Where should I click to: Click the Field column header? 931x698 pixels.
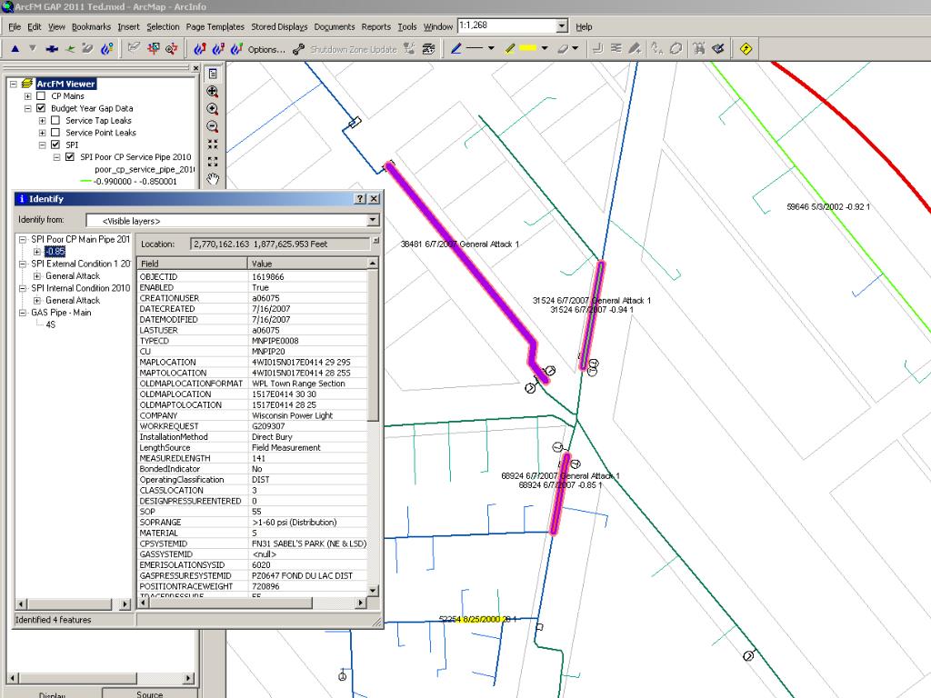coord(193,264)
